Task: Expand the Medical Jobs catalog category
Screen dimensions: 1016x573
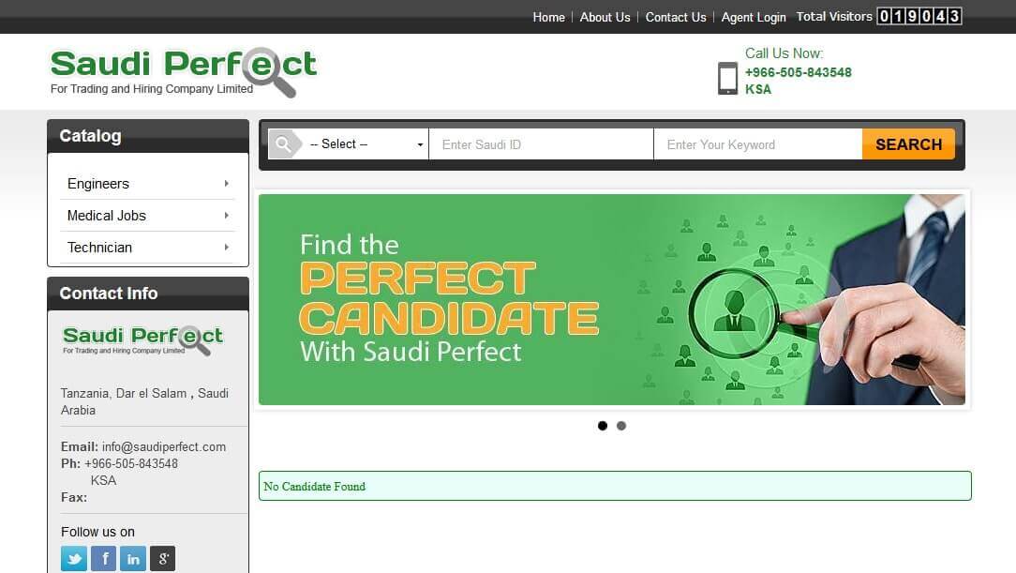Action: [x=147, y=216]
